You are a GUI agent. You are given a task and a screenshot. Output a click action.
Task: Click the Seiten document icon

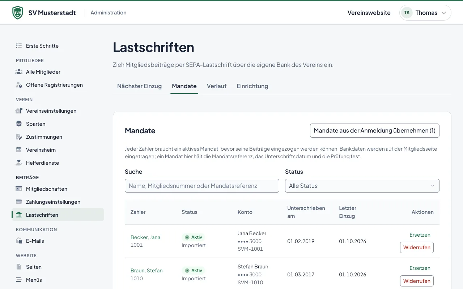point(19,267)
